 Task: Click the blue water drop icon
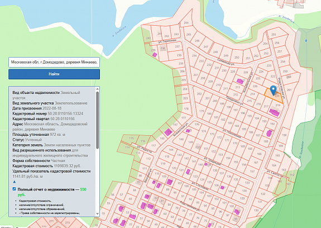pos(306,41)
